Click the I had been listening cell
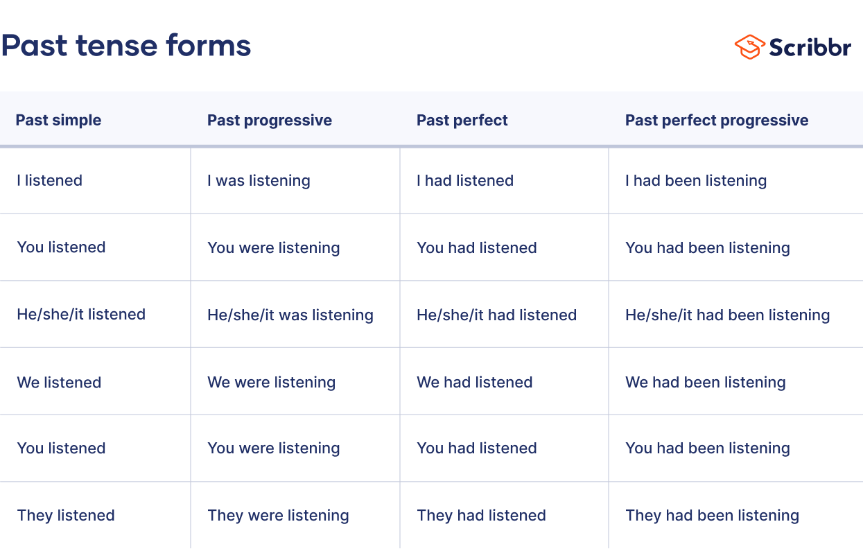 point(696,180)
